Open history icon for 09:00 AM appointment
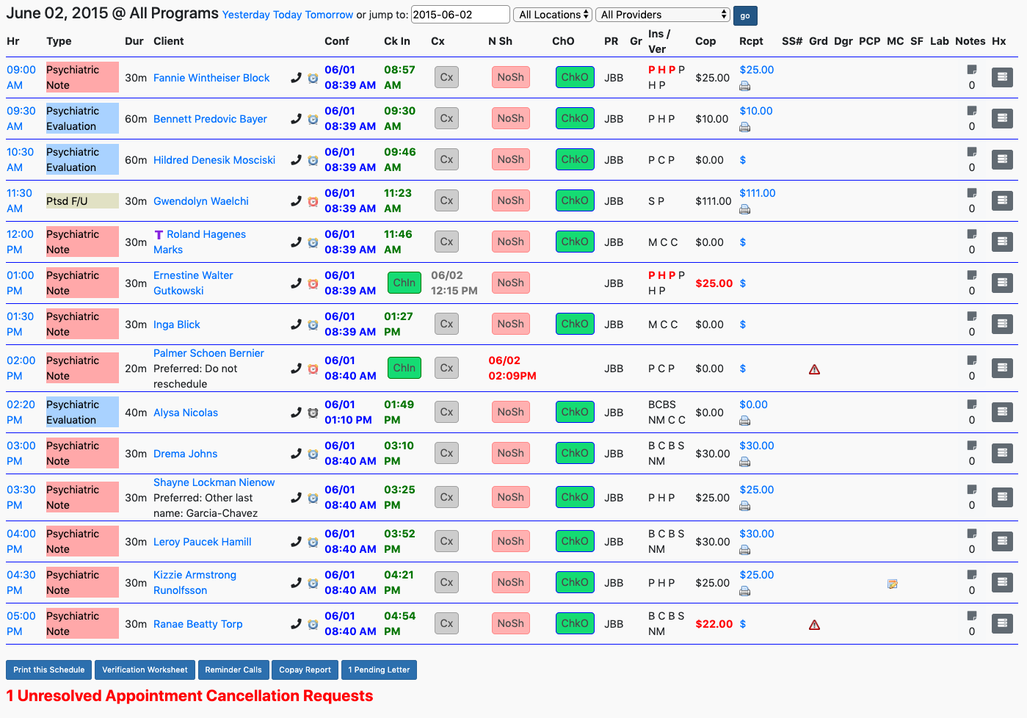 click(1002, 77)
